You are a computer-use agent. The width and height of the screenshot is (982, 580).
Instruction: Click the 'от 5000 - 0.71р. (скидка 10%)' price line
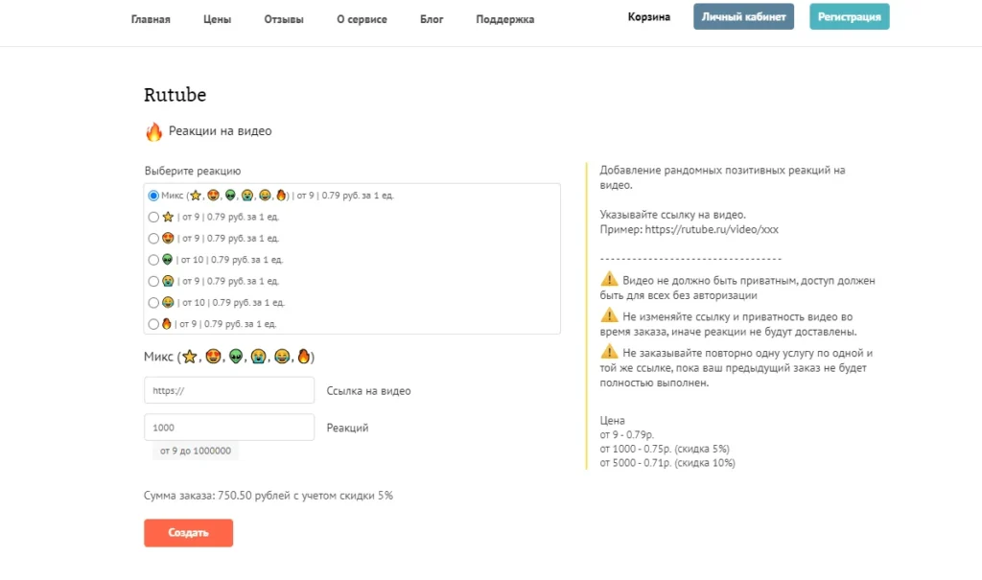pyautogui.click(x=667, y=463)
